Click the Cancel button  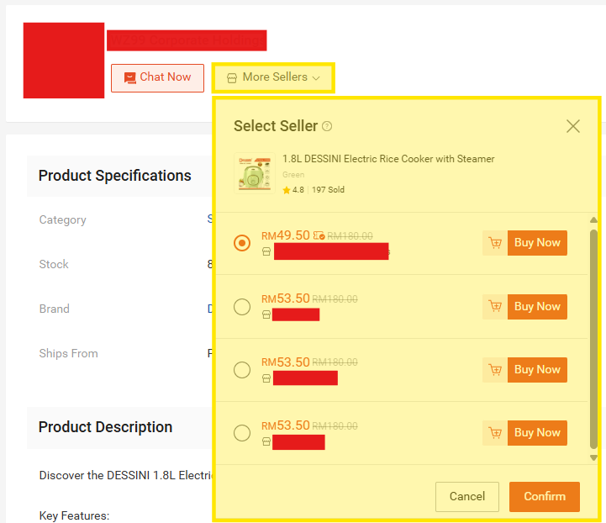(x=466, y=497)
